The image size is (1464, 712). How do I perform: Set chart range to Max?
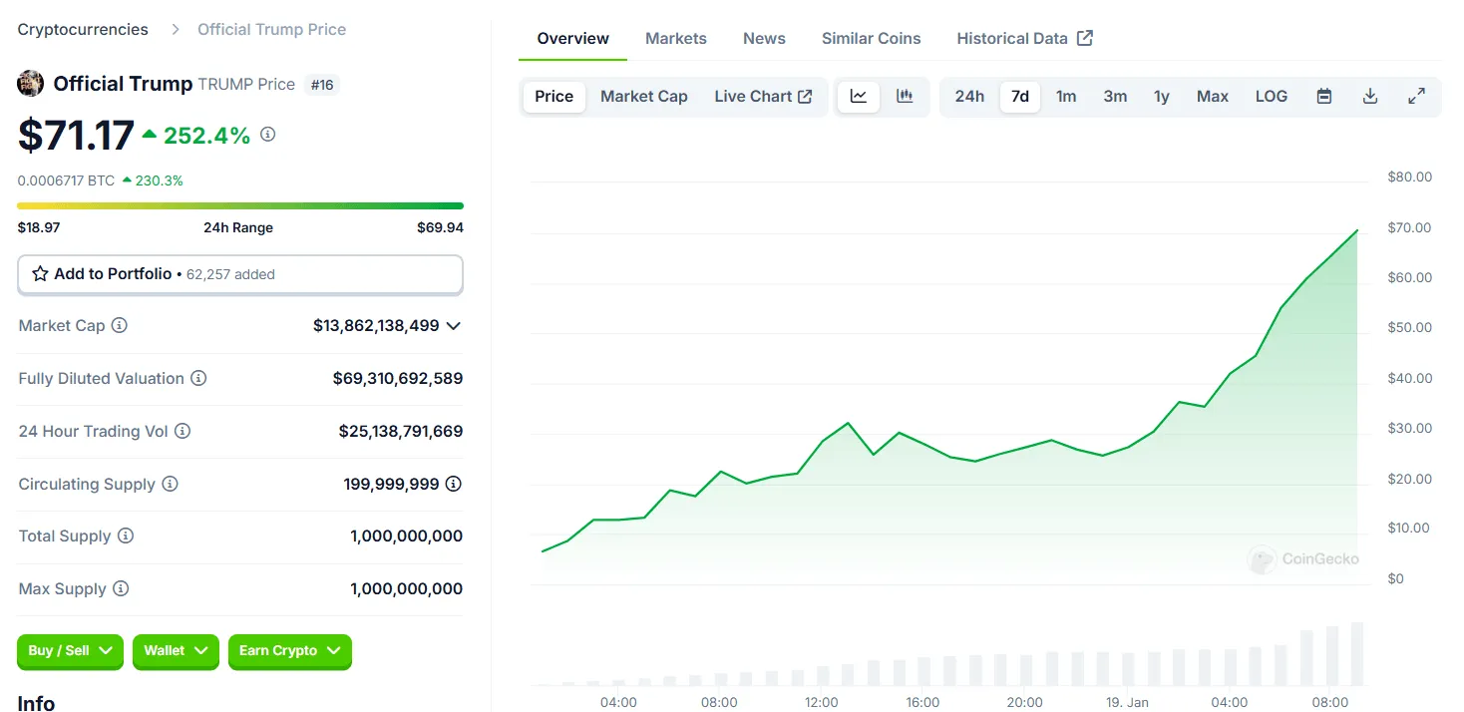1213,97
